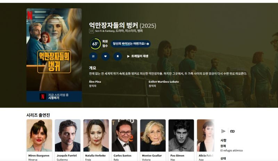Play the trailer (트레일러 재생)

click(138, 56)
